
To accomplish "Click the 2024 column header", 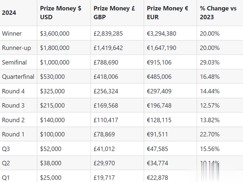I will point(9,13).
